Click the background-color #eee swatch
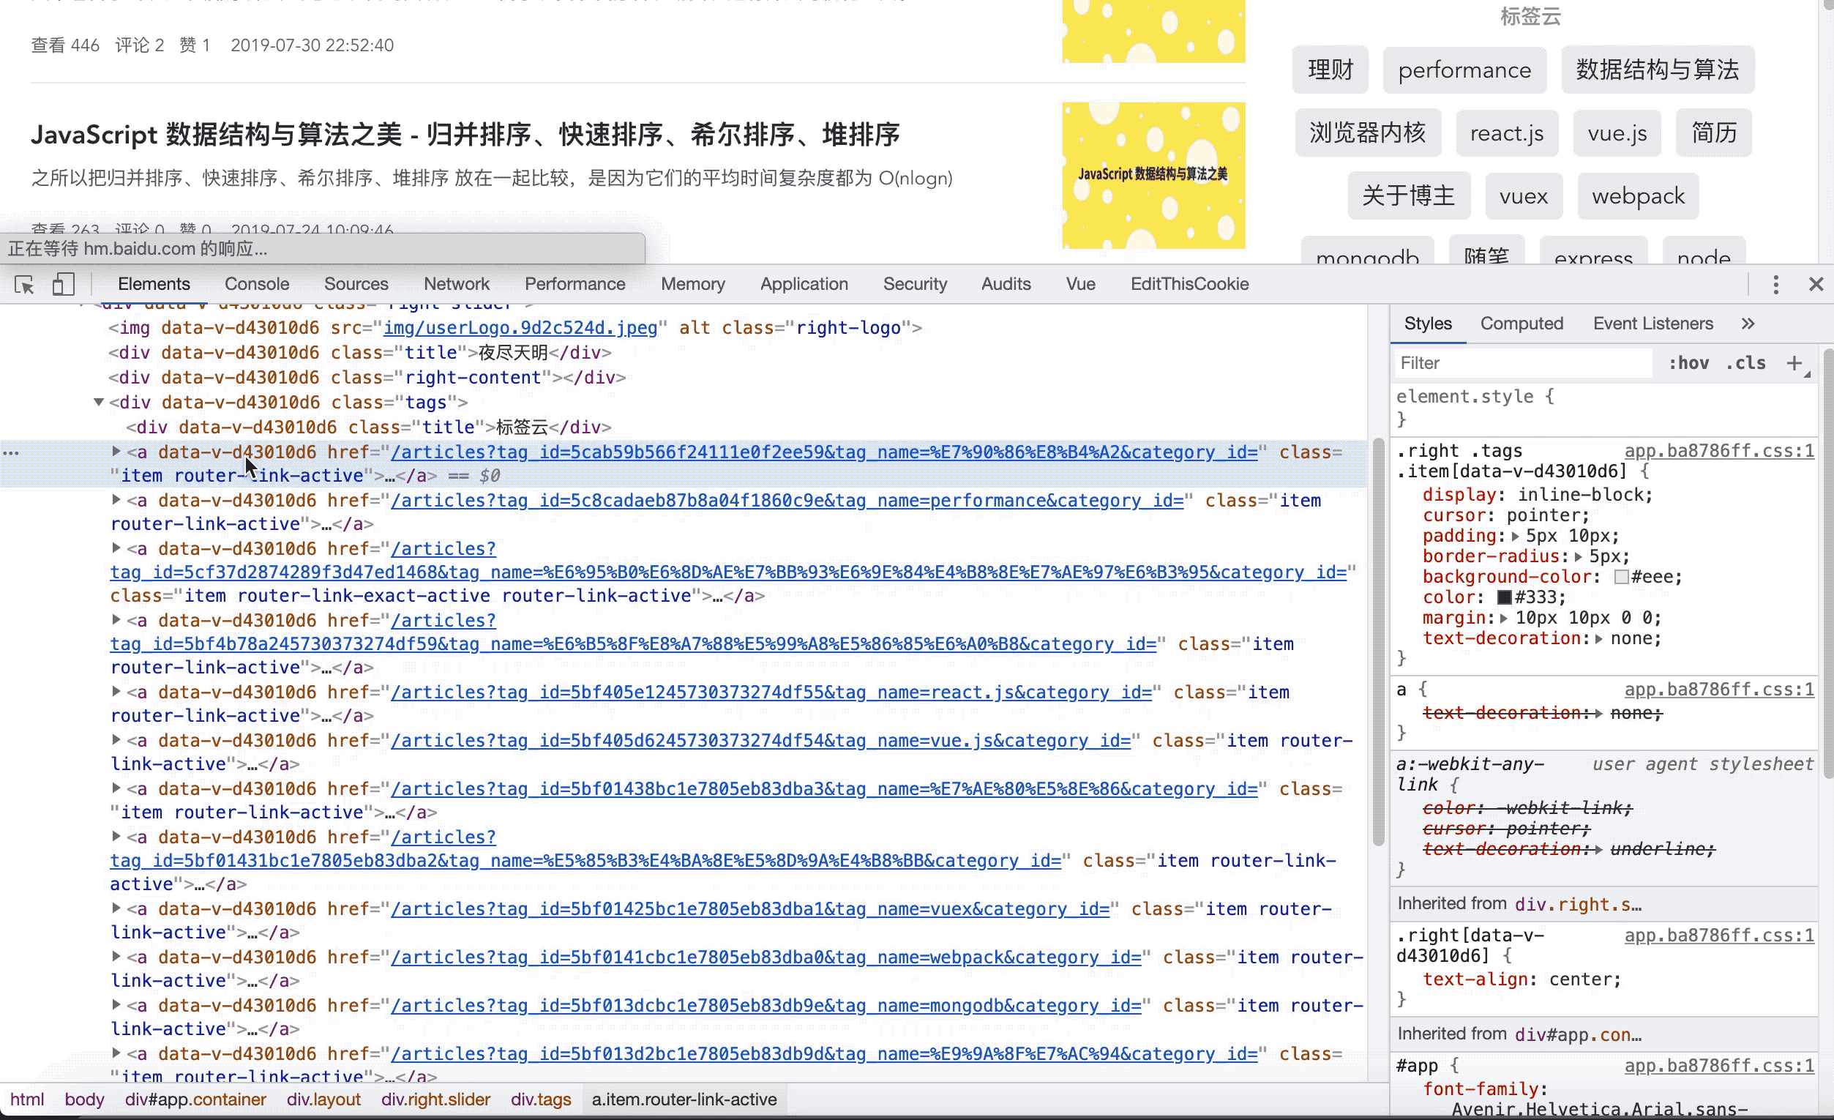This screenshot has height=1120, width=1834. pos(1622,576)
